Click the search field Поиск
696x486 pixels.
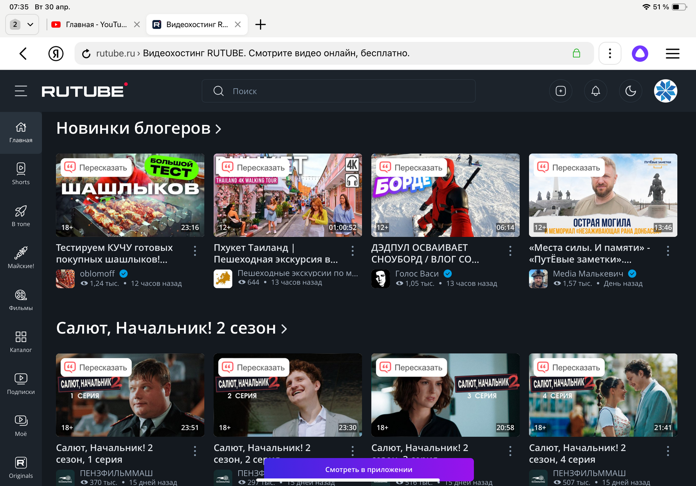click(x=338, y=91)
